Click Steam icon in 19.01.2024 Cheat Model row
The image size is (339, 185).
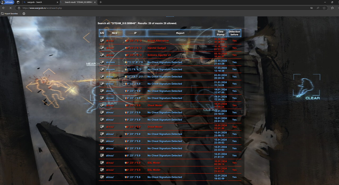[102, 105]
